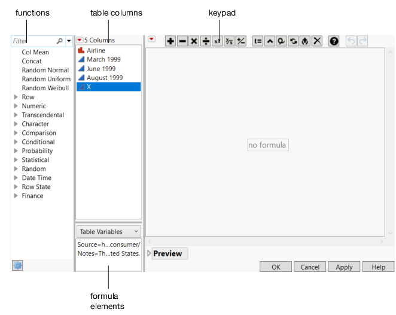Expand the Transcendental function group
Screen dimensions: 396x315
tap(16, 115)
